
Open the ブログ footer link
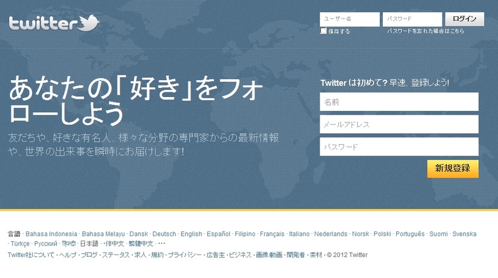[x=89, y=255]
